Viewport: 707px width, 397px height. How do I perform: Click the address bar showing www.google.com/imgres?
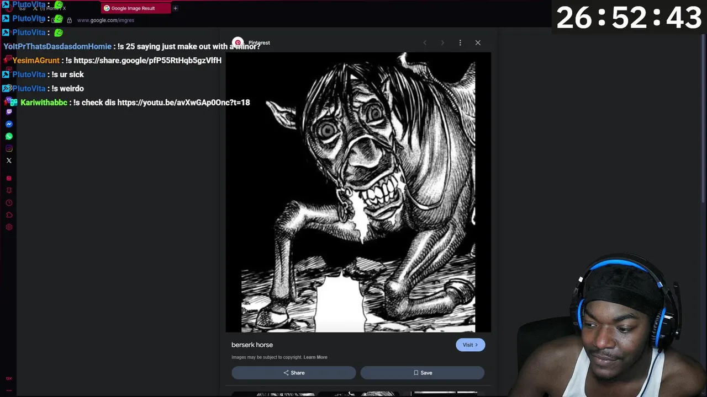tap(105, 20)
